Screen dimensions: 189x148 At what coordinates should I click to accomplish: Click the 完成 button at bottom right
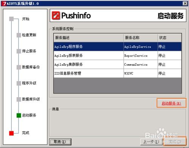[175, 142]
